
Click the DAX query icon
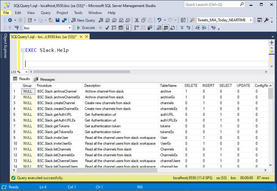[x=128, y=20]
